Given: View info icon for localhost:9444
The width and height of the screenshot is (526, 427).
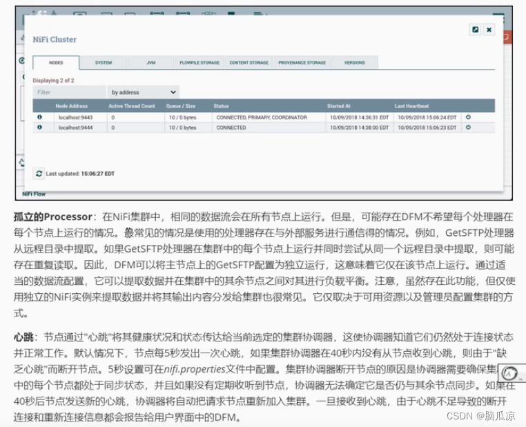Looking at the screenshot, I should click(x=39, y=128).
